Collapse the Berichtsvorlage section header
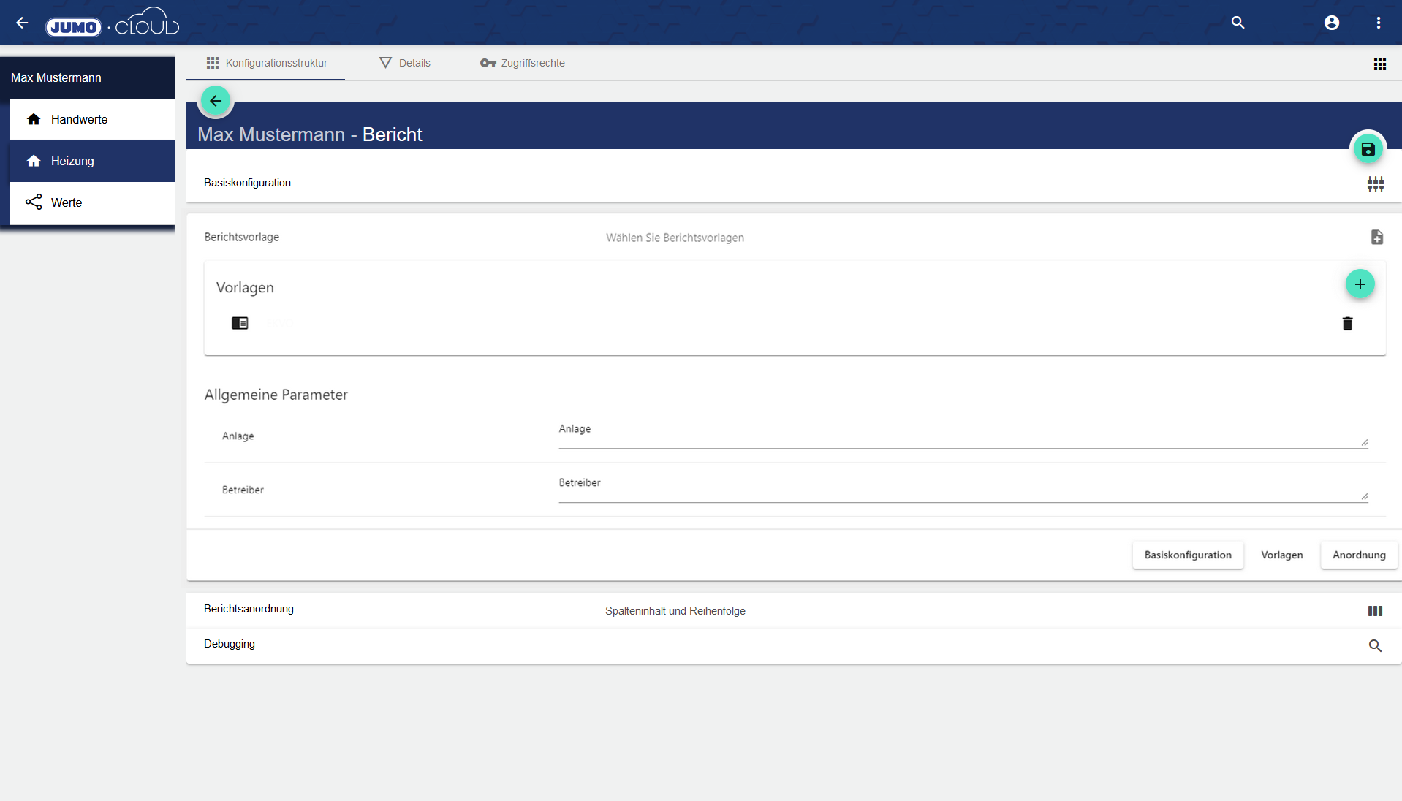The height and width of the screenshot is (801, 1402). tap(242, 238)
